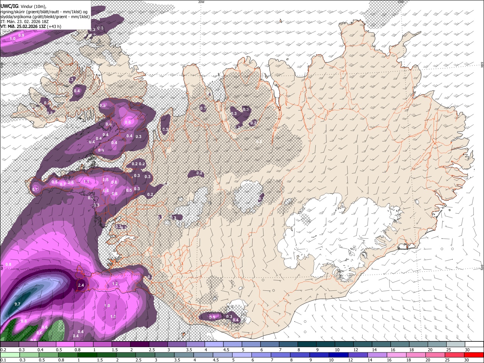Pick the darkest green bottom-row swatch from 1 to 1.5
This screenshot has height=363, width=484.
click(87, 355)
